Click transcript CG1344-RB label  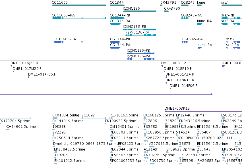(x=120, y=15)
